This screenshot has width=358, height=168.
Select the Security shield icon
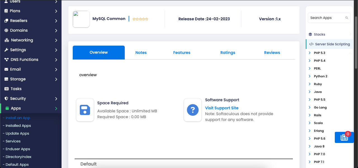[x=6, y=98]
